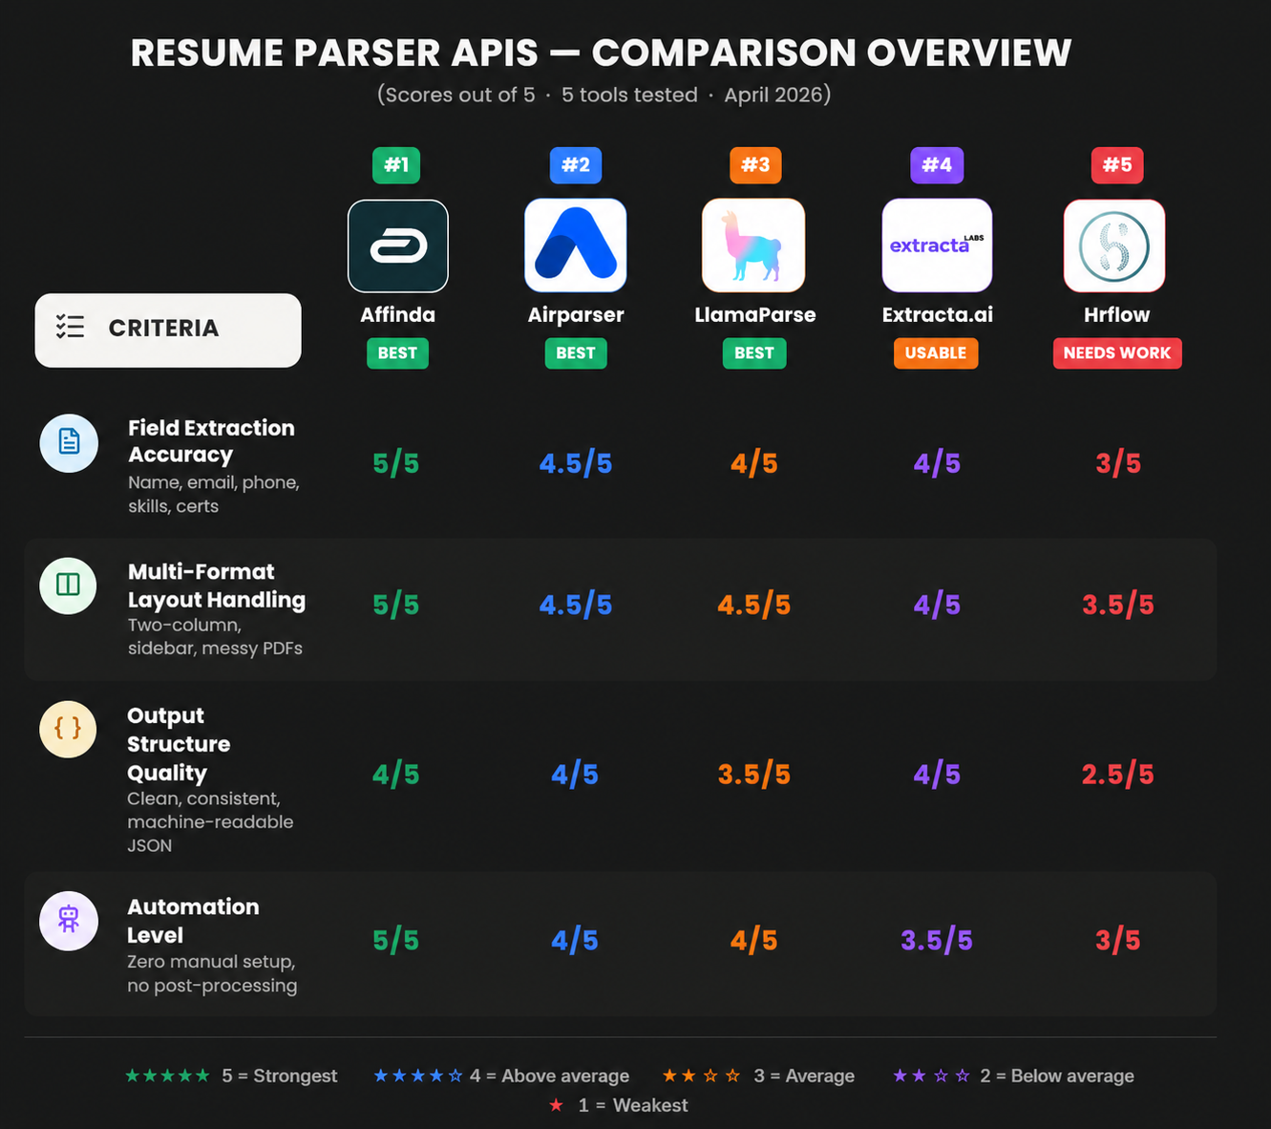Image resolution: width=1271 pixels, height=1129 pixels.
Task: Click the Extracta.ai name label
Action: click(938, 315)
